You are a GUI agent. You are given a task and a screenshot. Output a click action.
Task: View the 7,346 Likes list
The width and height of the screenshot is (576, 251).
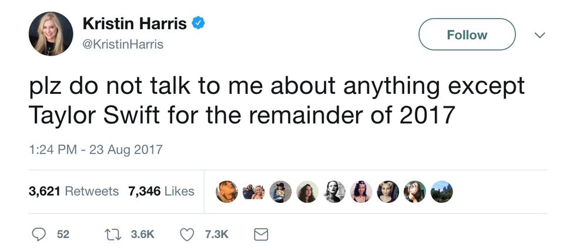point(161,192)
